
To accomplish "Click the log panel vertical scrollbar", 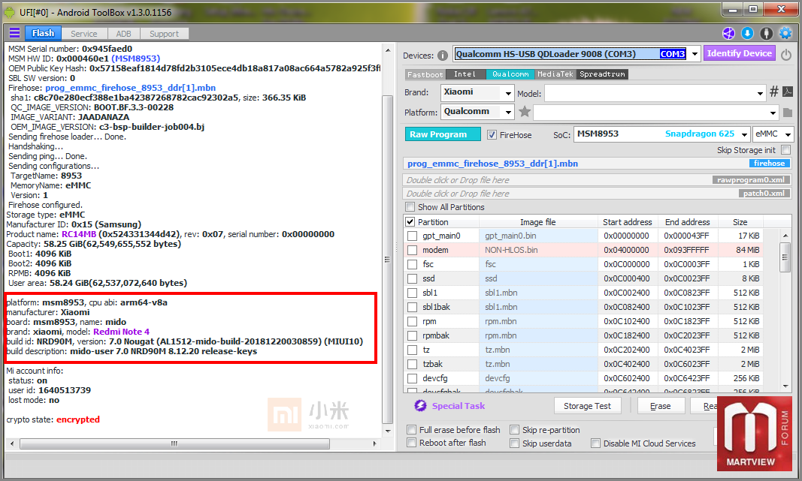I will tap(387, 260).
